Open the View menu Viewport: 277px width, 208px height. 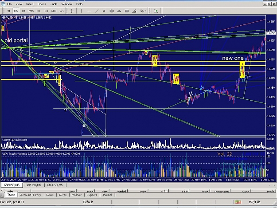pyautogui.click(x=19, y=4)
